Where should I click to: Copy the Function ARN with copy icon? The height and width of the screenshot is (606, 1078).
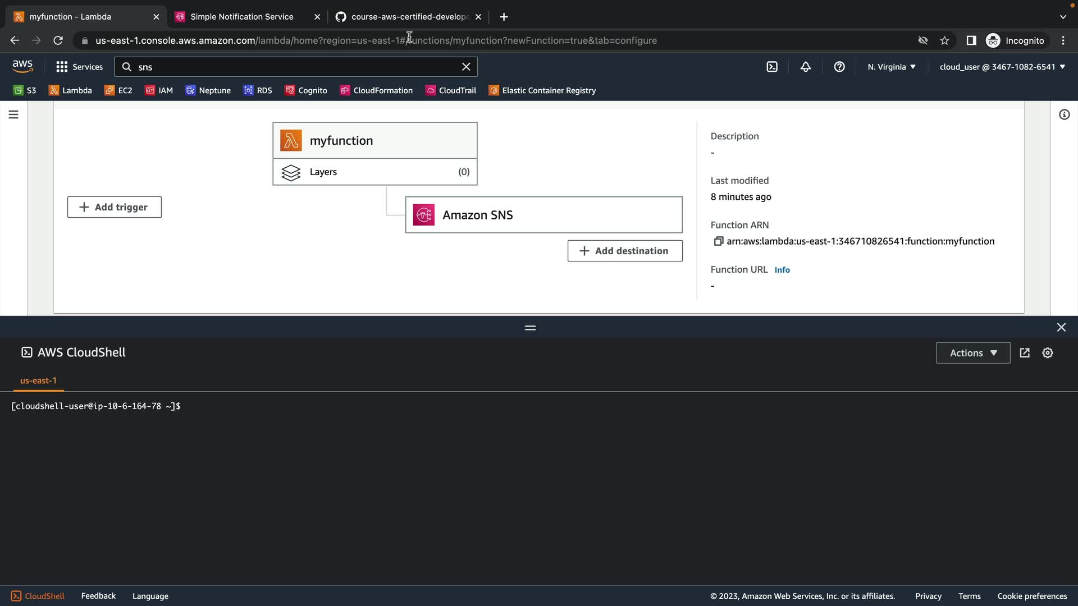click(718, 241)
